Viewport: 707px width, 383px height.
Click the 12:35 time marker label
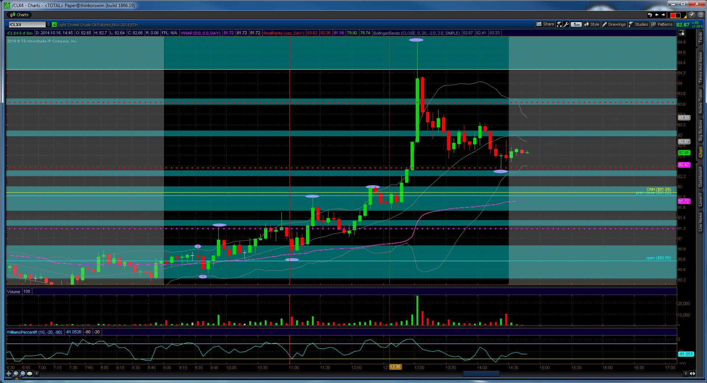(x=395, y=367)
